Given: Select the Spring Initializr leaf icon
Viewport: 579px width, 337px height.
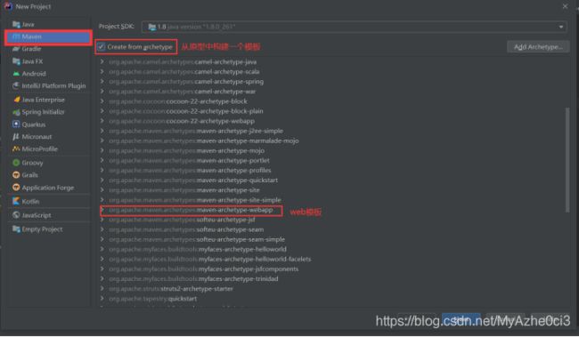Looking at the screenshot, I should coord(16,112).
